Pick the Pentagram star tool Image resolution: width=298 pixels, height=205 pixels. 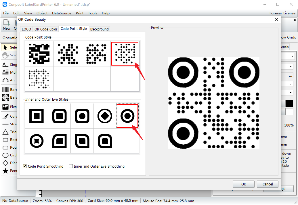click(x=9, y=171)
